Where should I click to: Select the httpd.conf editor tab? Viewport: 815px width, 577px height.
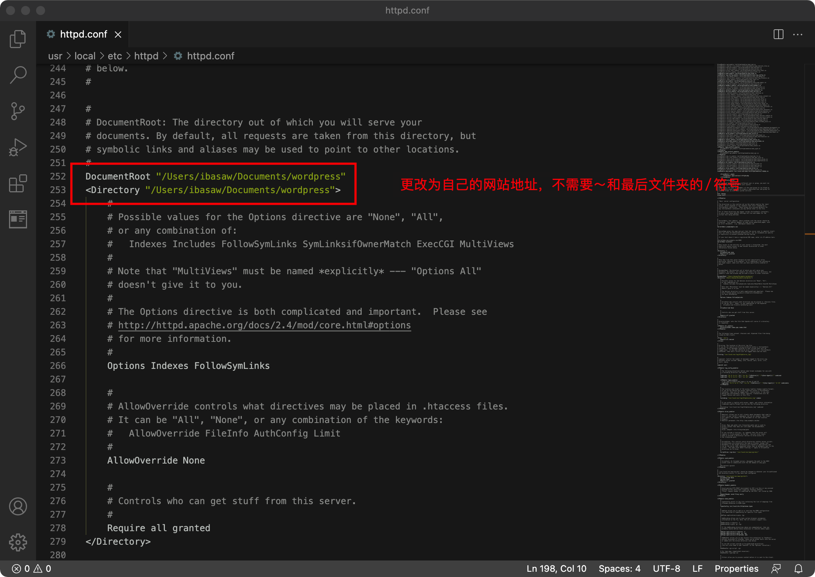pyautogui.click(x=83, y=35)
